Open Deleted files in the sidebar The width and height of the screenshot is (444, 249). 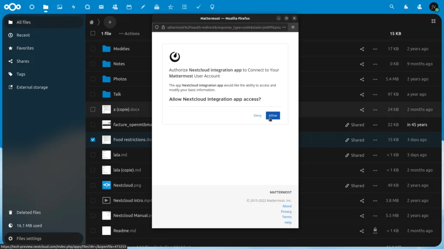pos(44,212)
